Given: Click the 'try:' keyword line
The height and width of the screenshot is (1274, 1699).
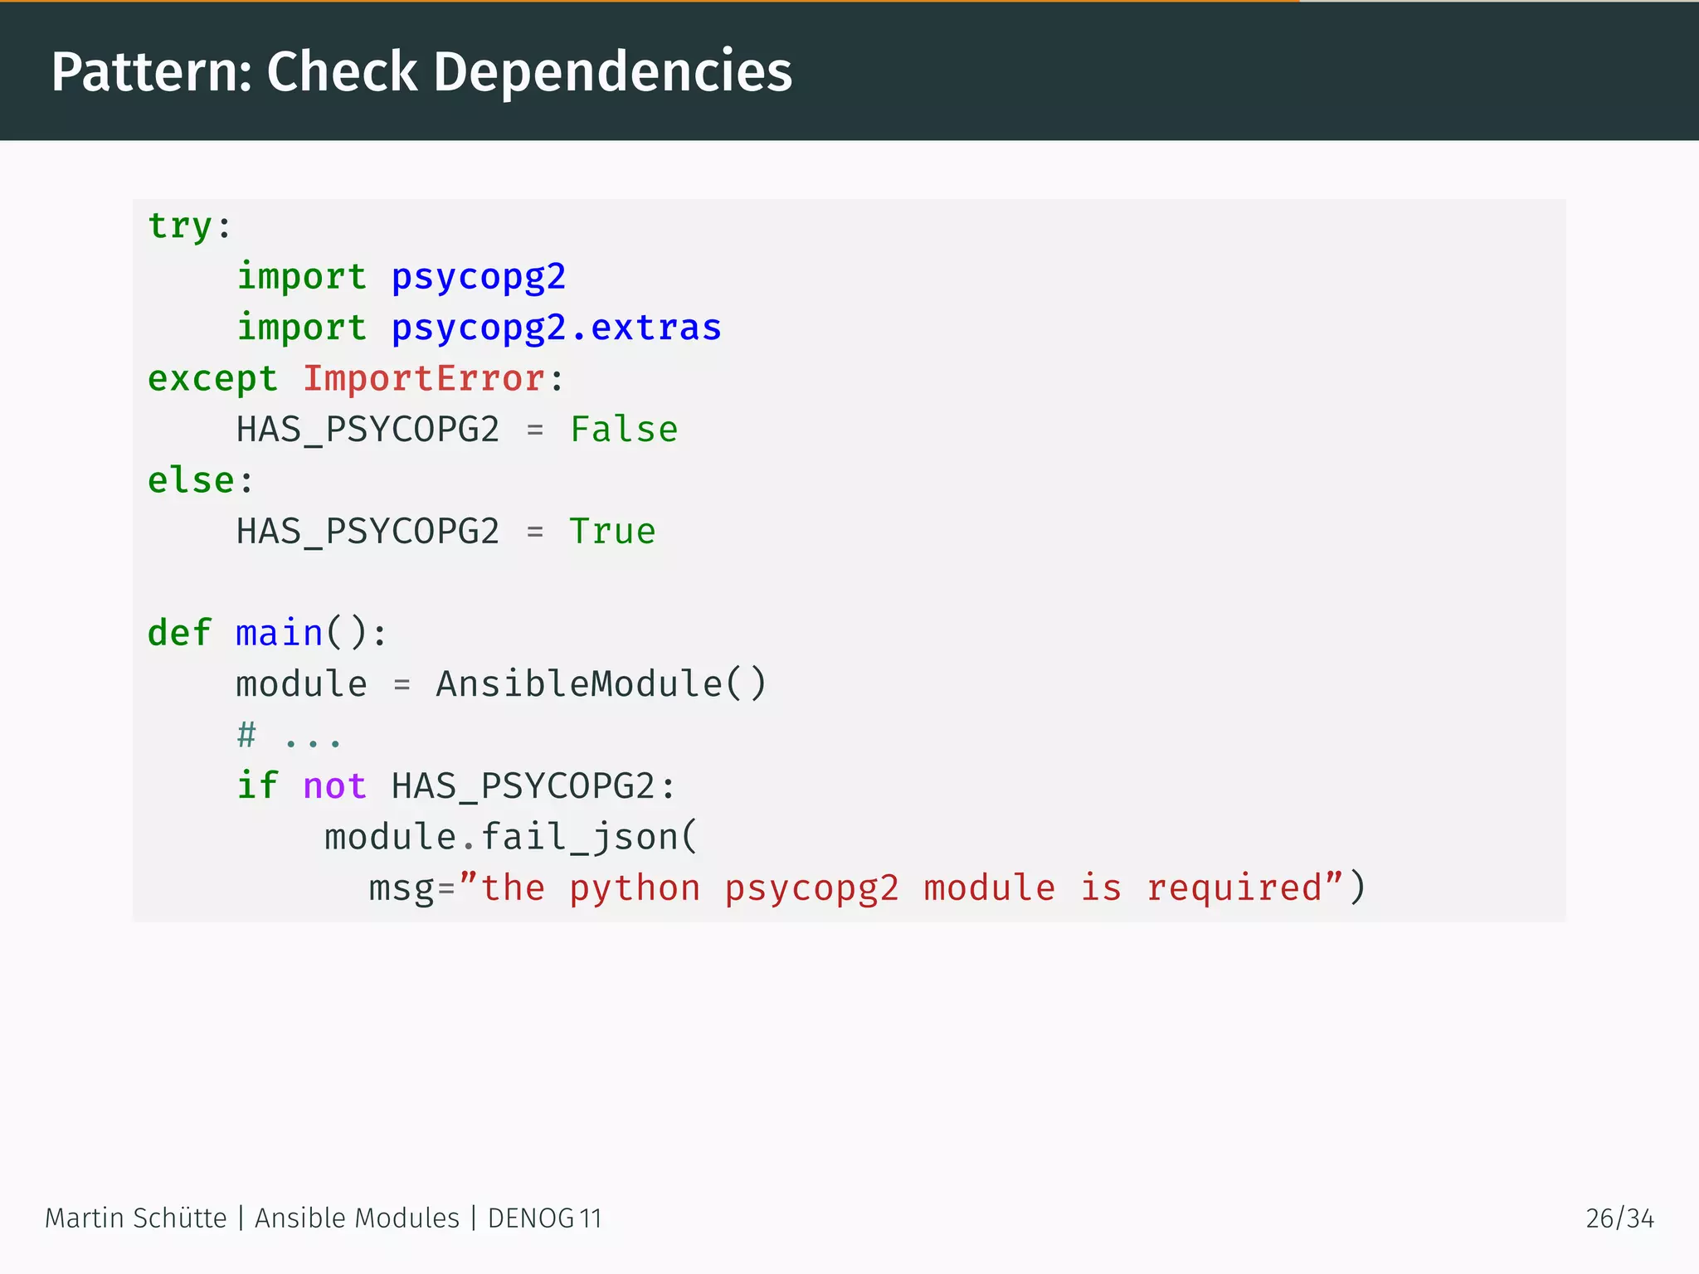Looking at the screenshot, I should click(190, 226).
